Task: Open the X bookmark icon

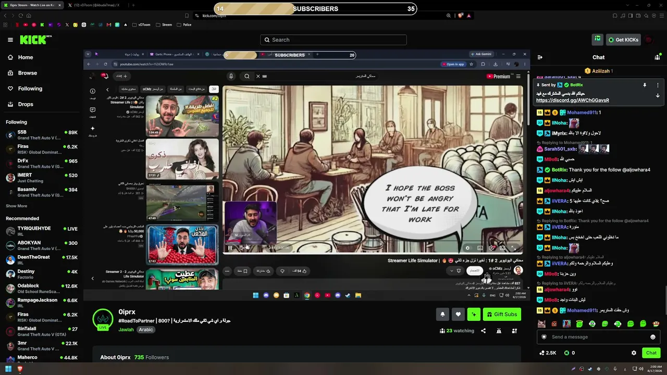Action: (x=67, y=24)
